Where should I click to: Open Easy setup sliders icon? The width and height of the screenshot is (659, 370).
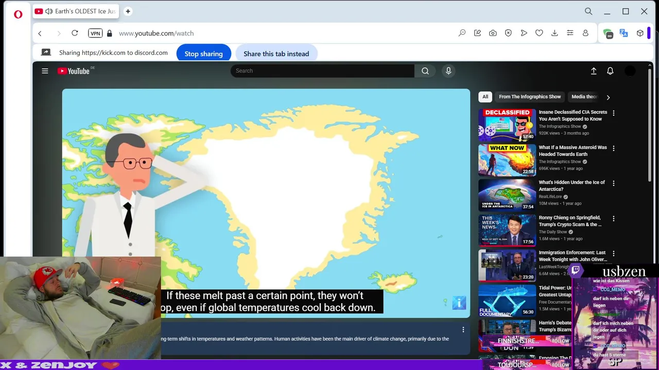(570, 33)
